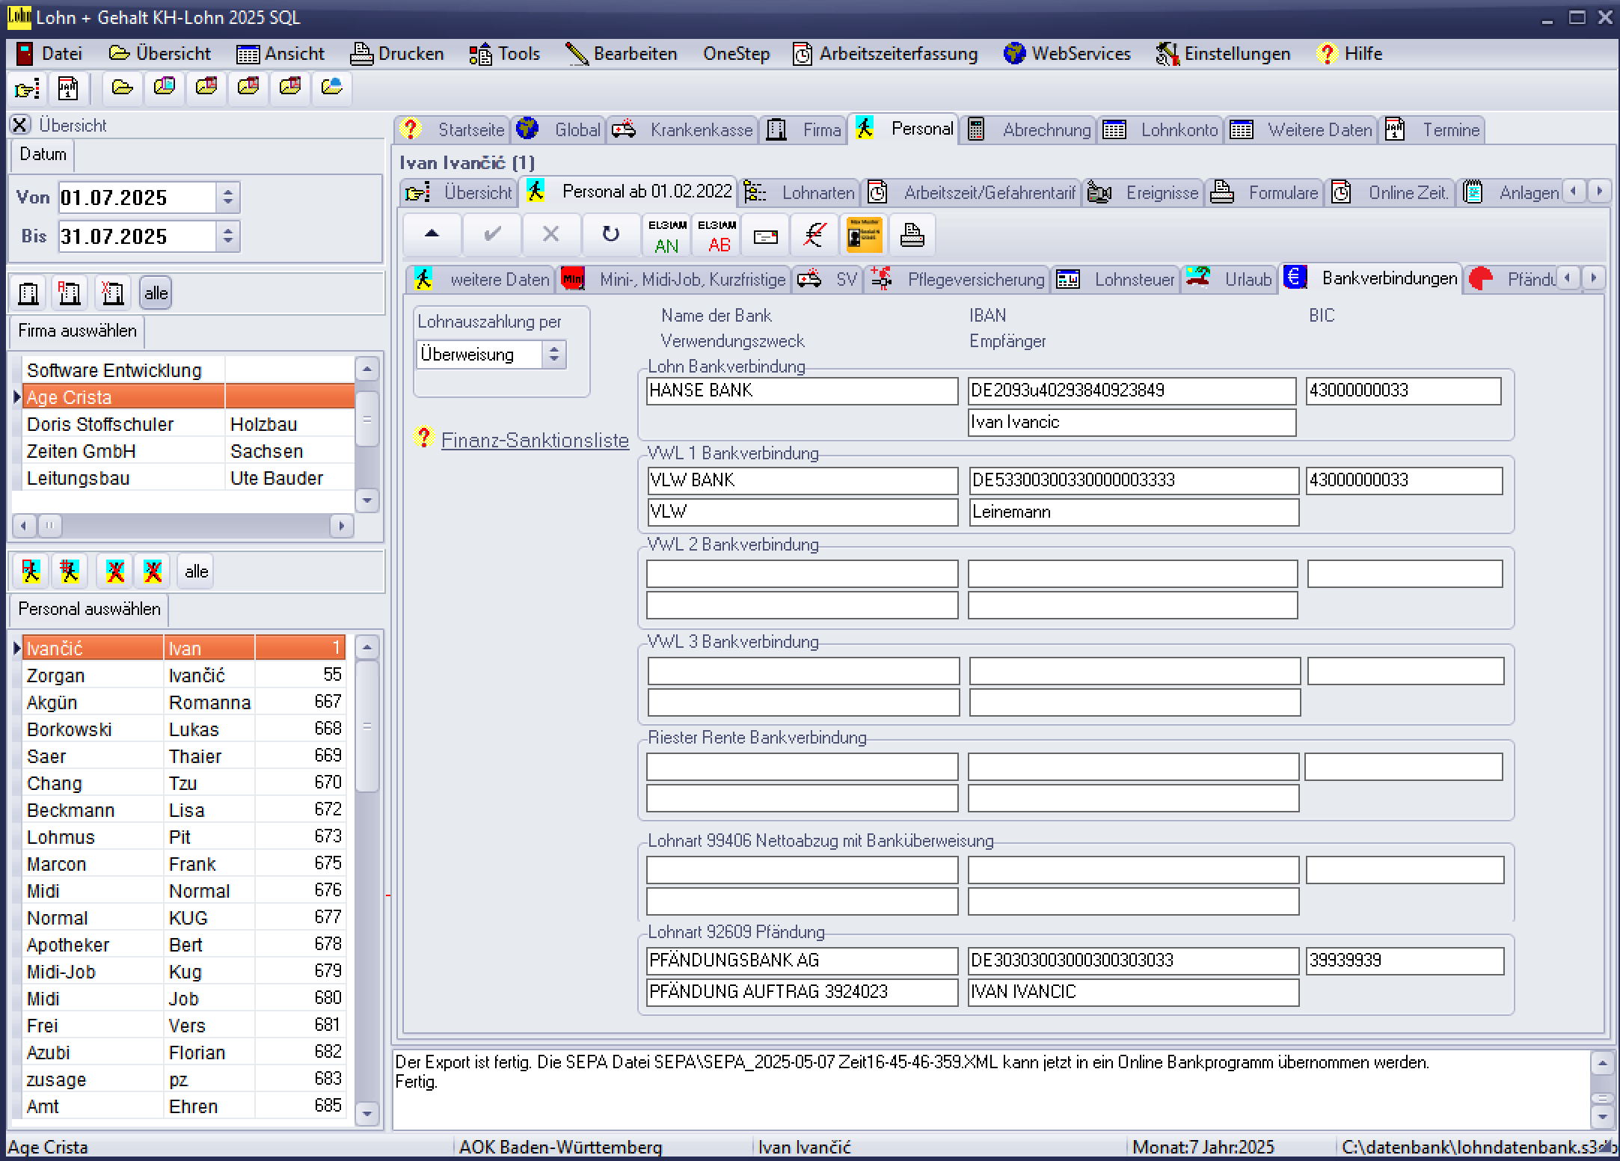Click the PFÄNDUNGSBANK AG field
The height and width of the screenshot is (1161, 1620).
[x=802, y=961]
